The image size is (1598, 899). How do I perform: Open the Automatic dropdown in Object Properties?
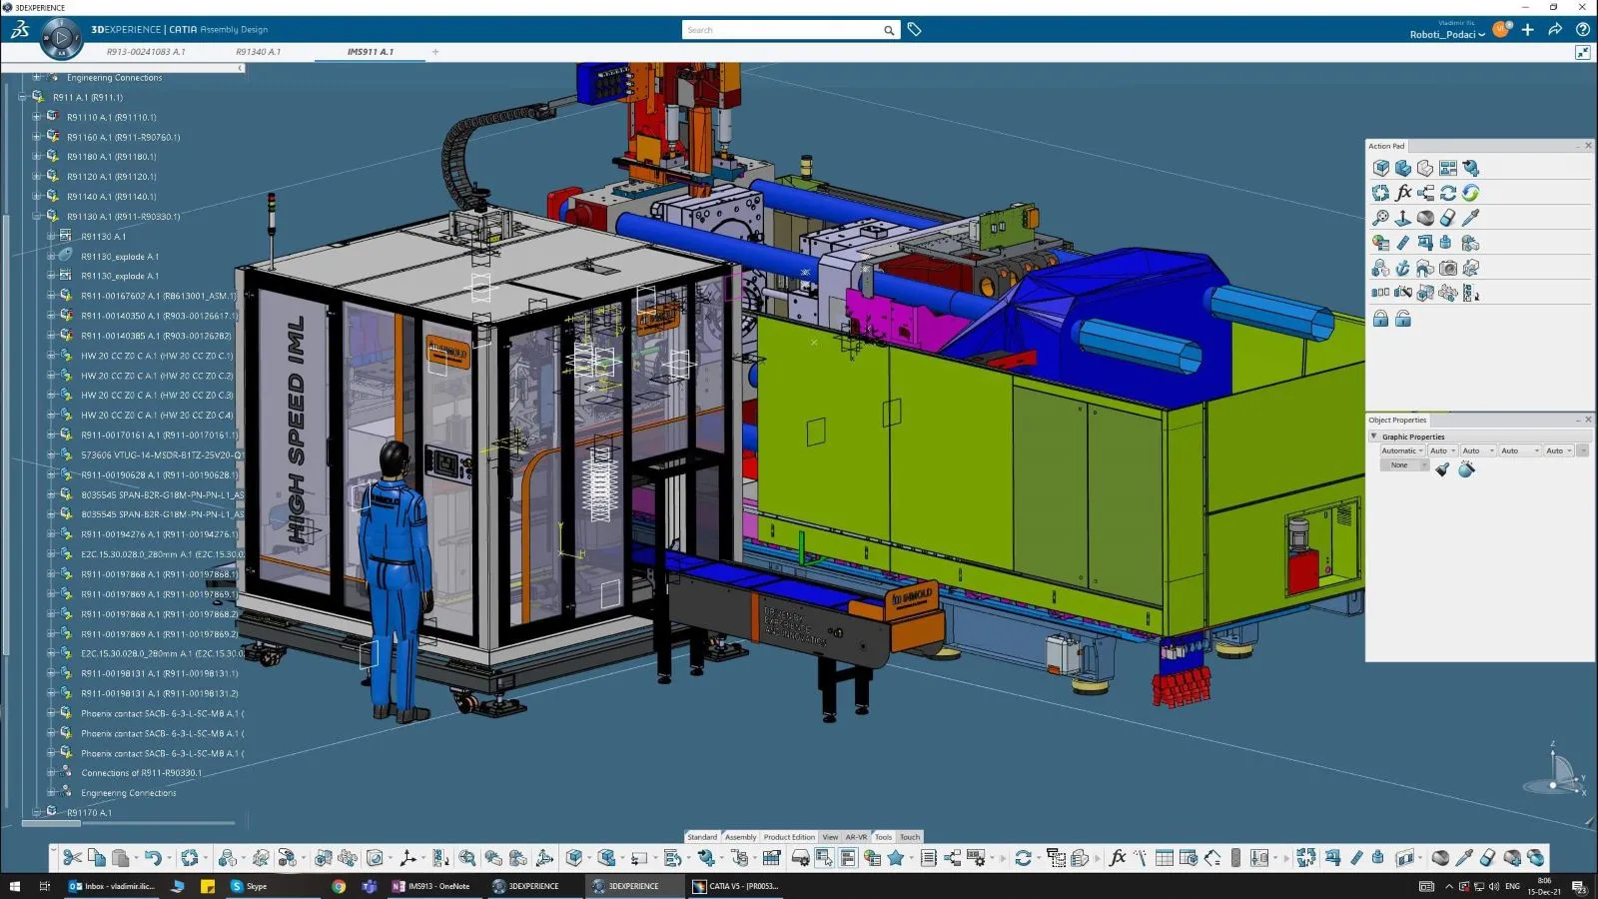pos(1401,450)
